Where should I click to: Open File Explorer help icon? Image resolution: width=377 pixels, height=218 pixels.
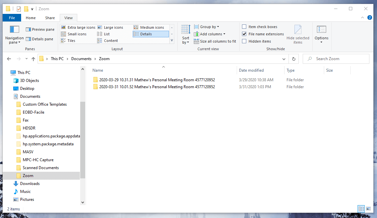[370, 18]
